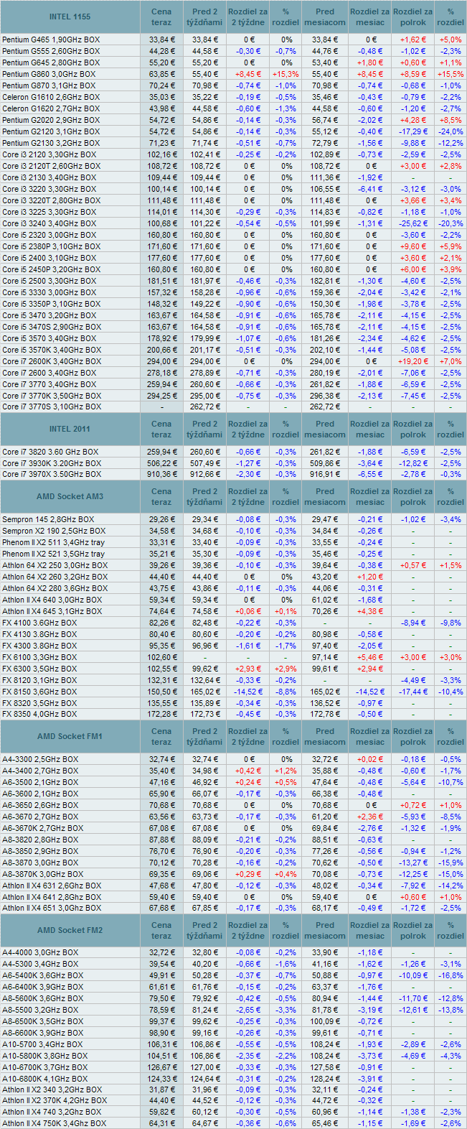The image size is (467, 1129).
Task: Click price "294,25 €" of Core i7 3770K
Action: click(x=161, y=396)
